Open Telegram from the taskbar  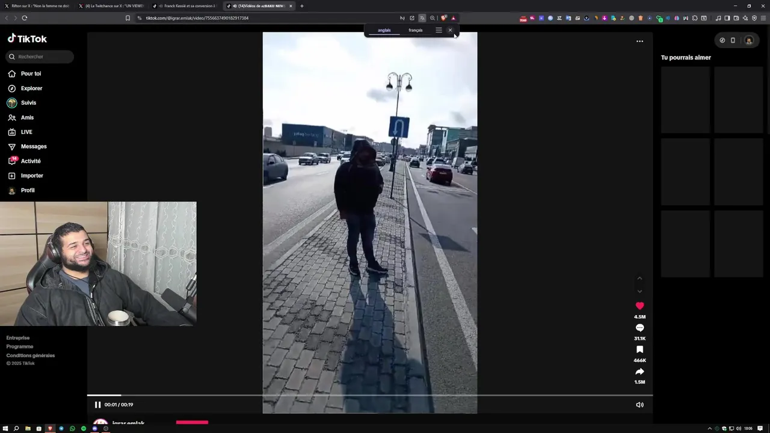pos(61,429)
